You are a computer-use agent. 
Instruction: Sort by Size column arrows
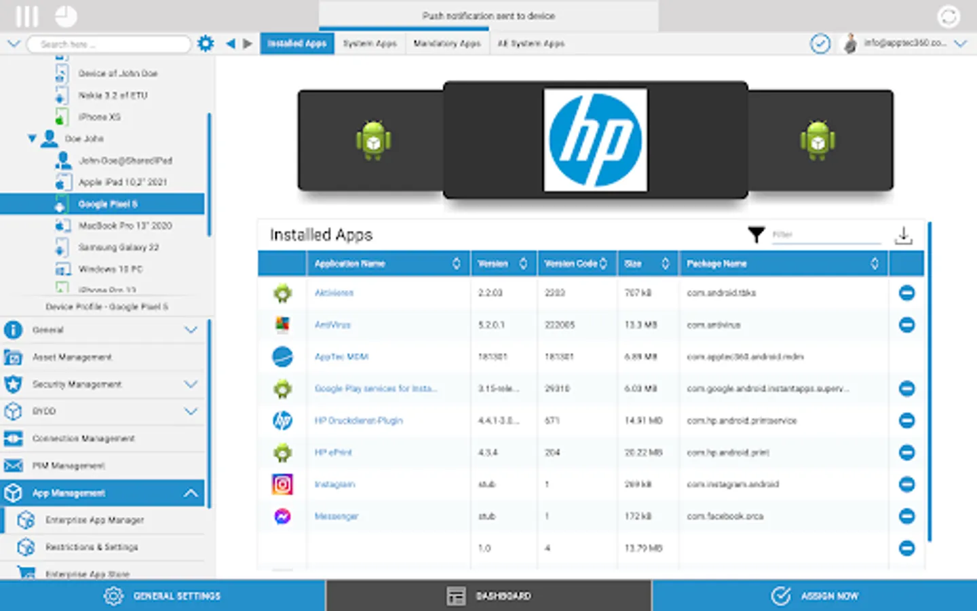[x=665, y=263]
